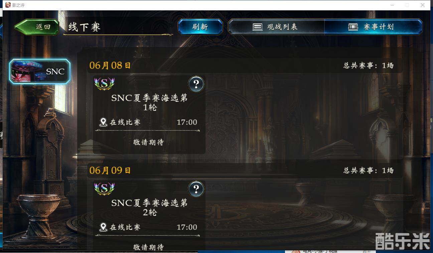Select the SNC tournament thumbnail
Screen dimensions: 433x253
[x=40, y=71]
